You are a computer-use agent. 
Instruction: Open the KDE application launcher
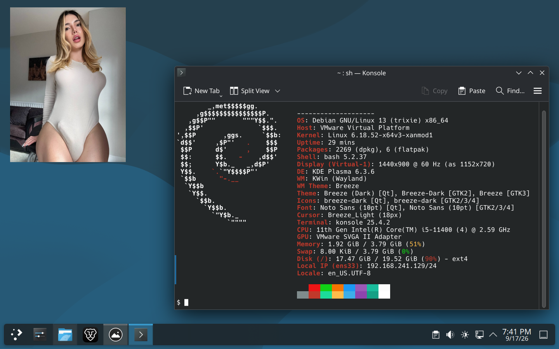point(17,335)
